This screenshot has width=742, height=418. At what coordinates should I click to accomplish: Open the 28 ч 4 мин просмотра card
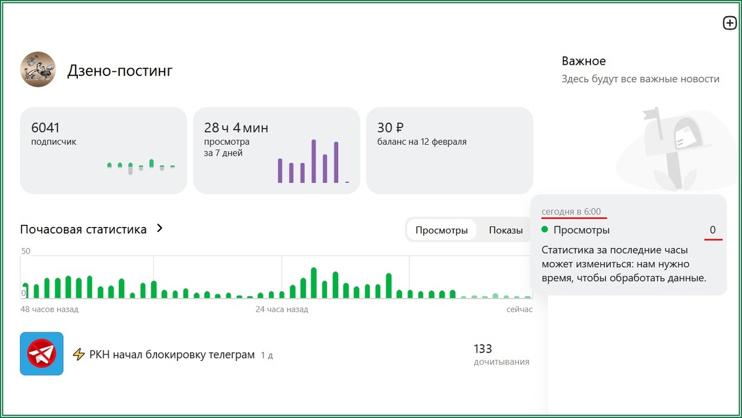point(276,150)
